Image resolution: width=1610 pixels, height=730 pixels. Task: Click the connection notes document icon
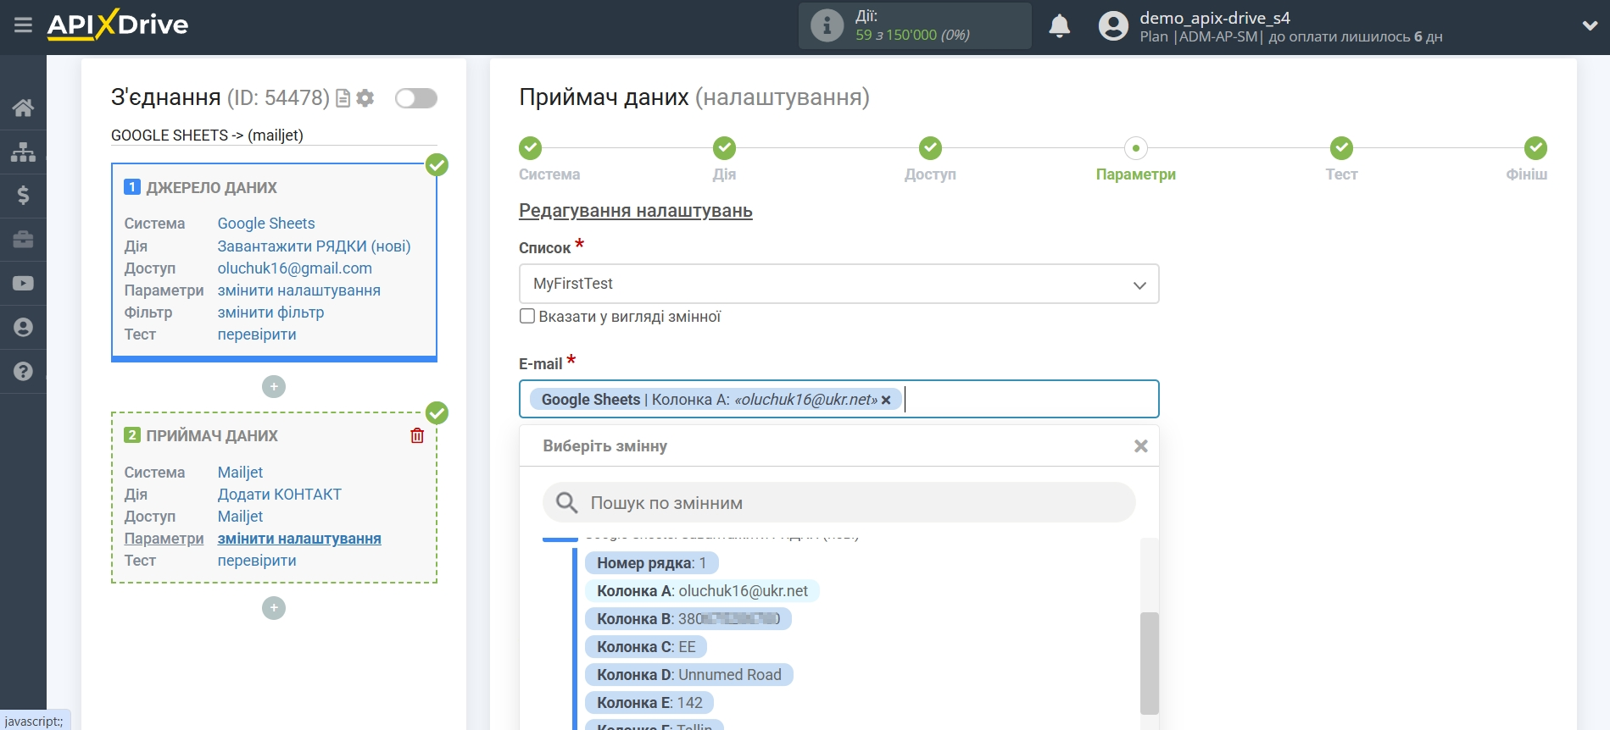[343, 98]
